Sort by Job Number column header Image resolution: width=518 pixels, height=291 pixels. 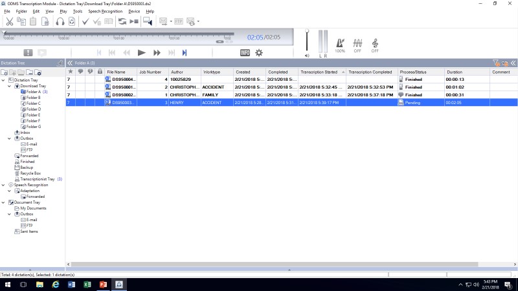coord(152,72)
